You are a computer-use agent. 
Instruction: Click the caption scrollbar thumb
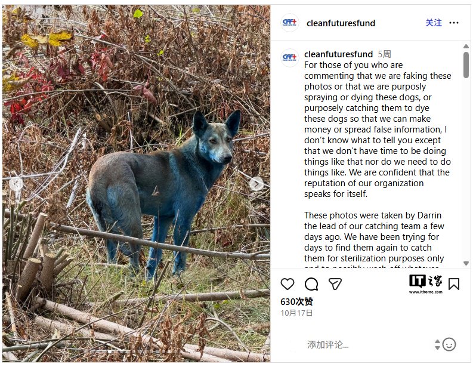[466, 64]
